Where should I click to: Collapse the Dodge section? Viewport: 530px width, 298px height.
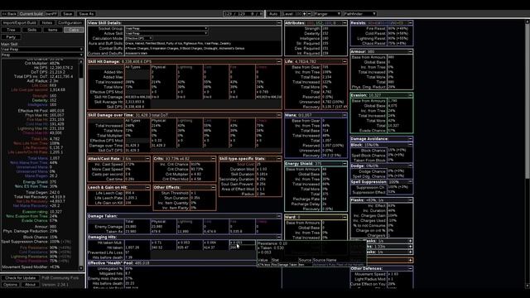pyautogui.click(x=410, y=166)
